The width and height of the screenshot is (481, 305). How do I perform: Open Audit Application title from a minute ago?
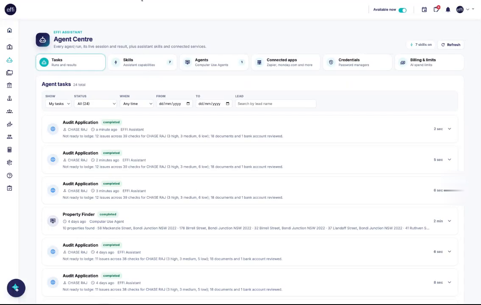(x=80, y=122)
